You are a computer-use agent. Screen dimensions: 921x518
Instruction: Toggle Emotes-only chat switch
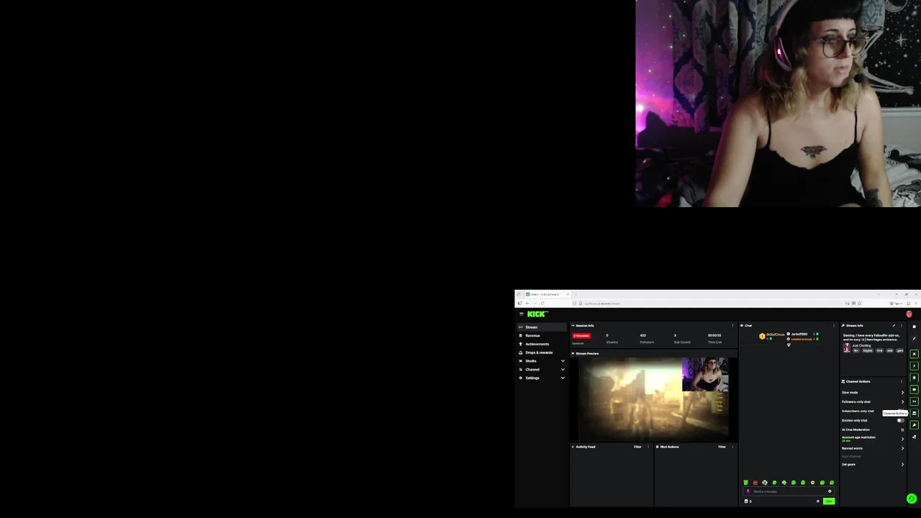click(900, 420)
